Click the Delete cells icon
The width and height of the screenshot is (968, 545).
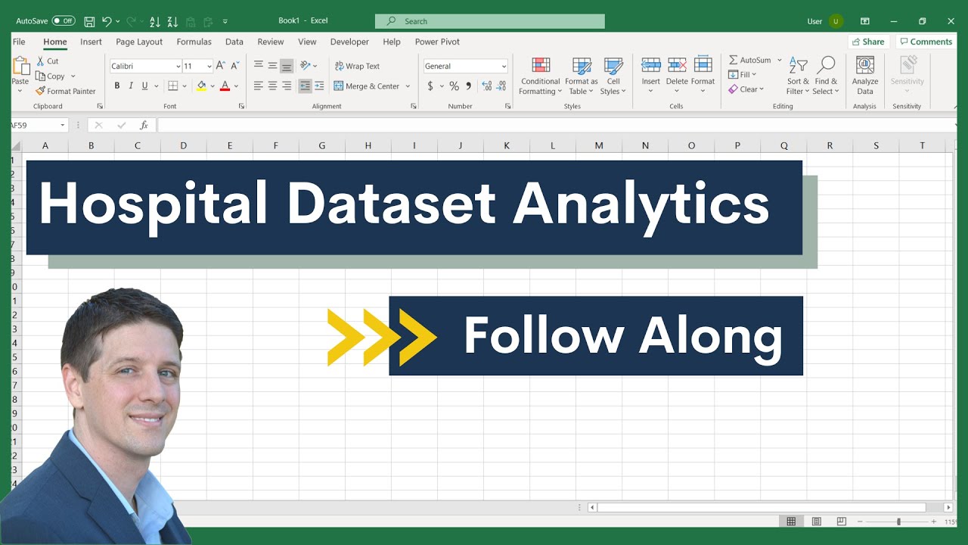pyautogui.click(x=677, y=65)
